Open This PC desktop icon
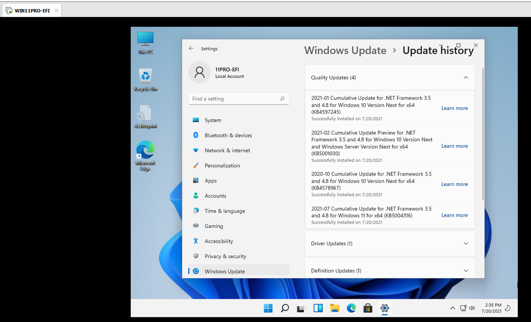Image resolution: width=531 pixels, height=322 pixels. tap(145, 43)
